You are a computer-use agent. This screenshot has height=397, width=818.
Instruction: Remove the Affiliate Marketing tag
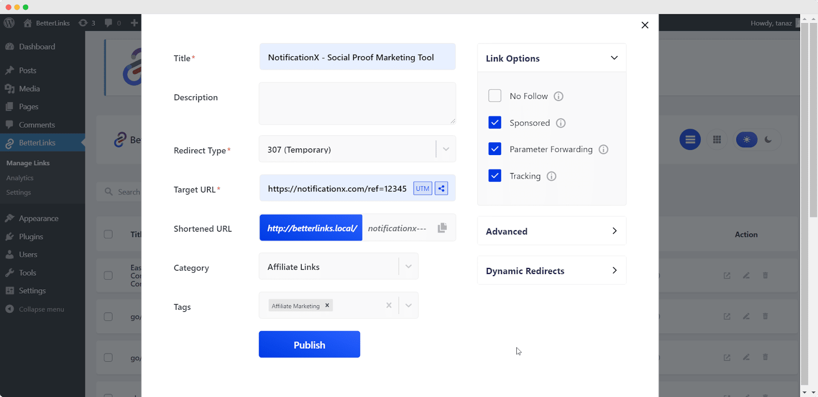pos(327,305)
